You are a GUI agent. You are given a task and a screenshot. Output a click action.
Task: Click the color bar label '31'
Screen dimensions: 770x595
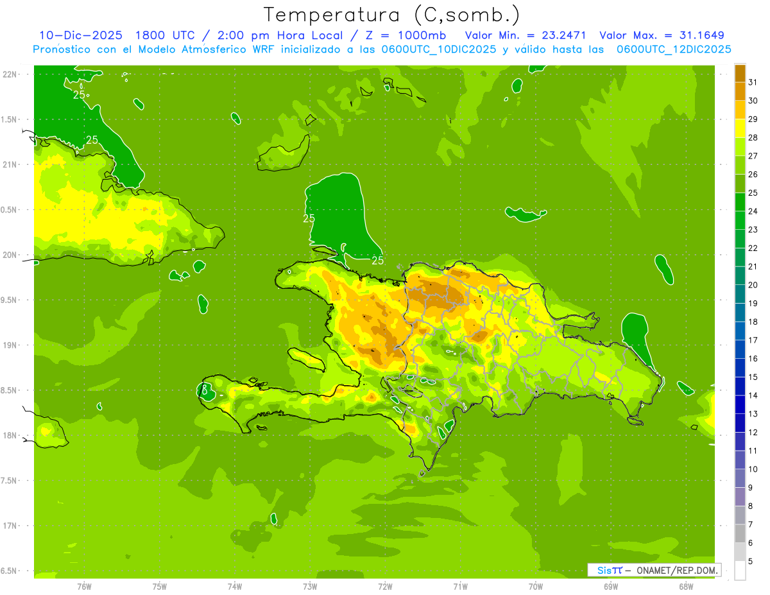tap(753, 82)
